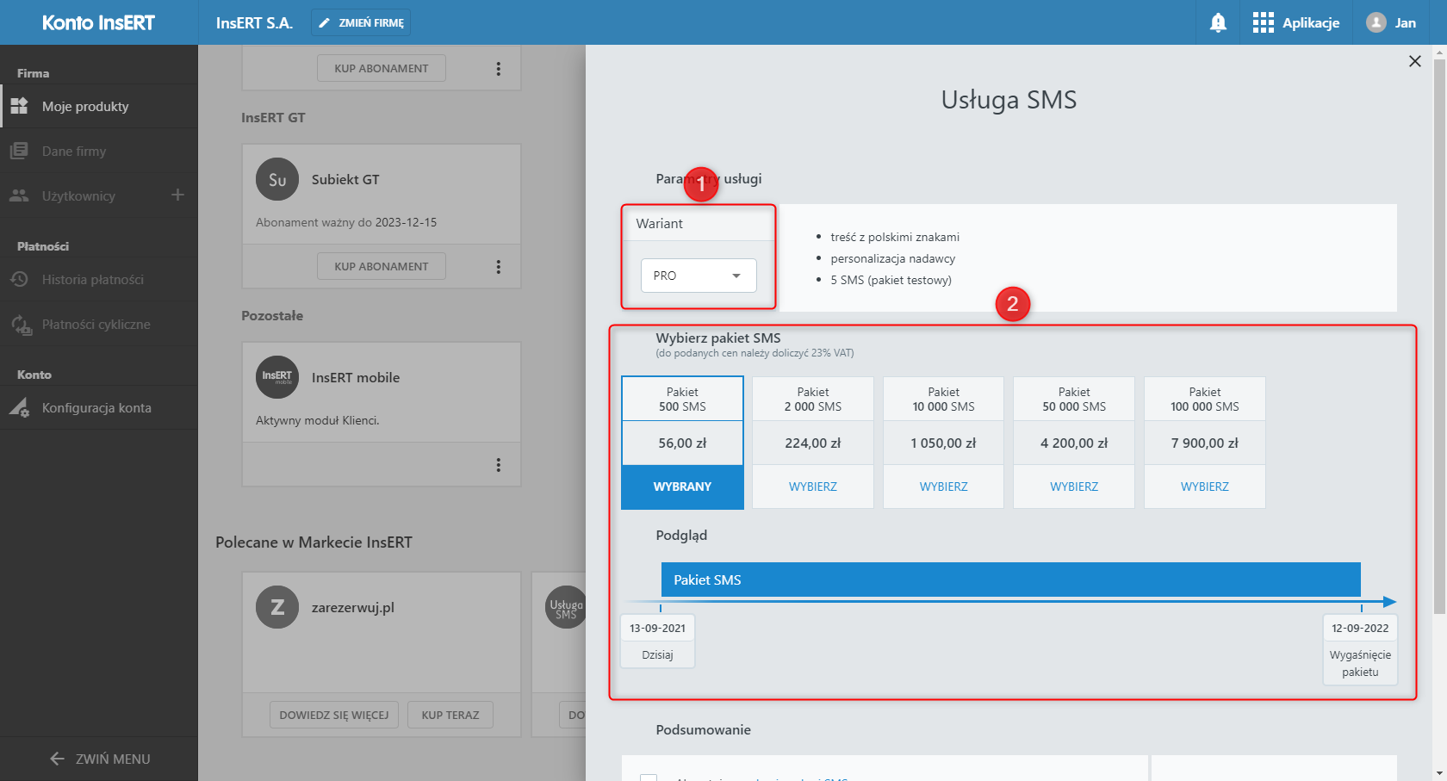
Task: Click the 13-09-2021 Dzisiaj date marker
Action: tap(657, 641)
